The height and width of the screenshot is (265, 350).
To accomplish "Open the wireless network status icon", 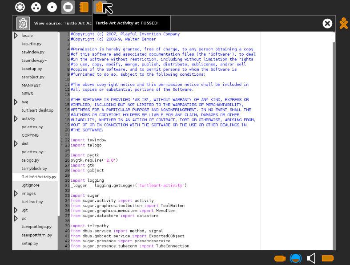I will (295, 258).
